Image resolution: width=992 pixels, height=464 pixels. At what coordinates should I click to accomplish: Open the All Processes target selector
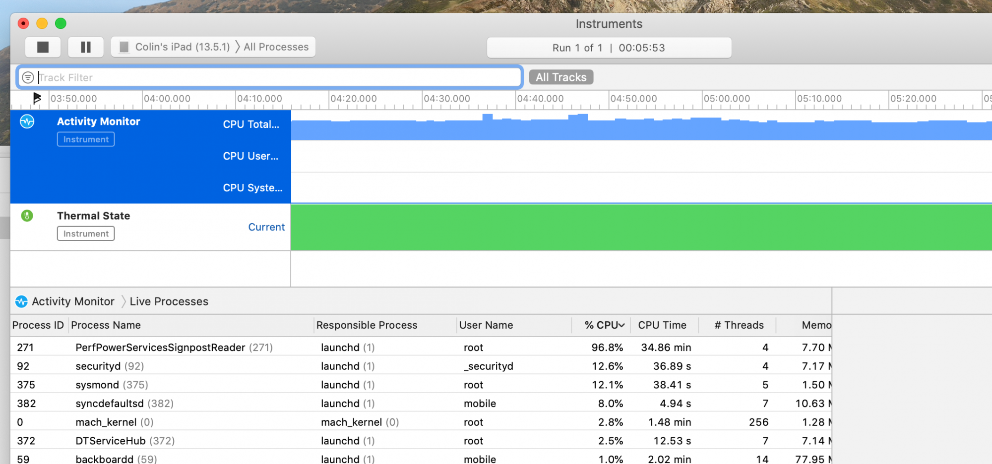276,47
